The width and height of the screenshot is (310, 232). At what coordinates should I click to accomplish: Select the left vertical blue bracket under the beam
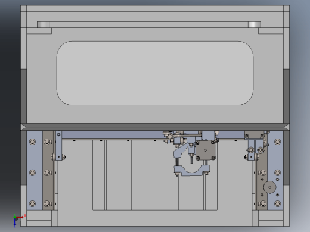(58, 145)
